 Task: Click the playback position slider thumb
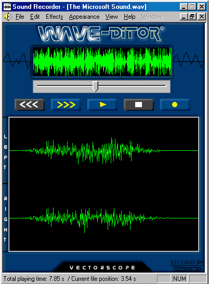(x=96, y=86)
